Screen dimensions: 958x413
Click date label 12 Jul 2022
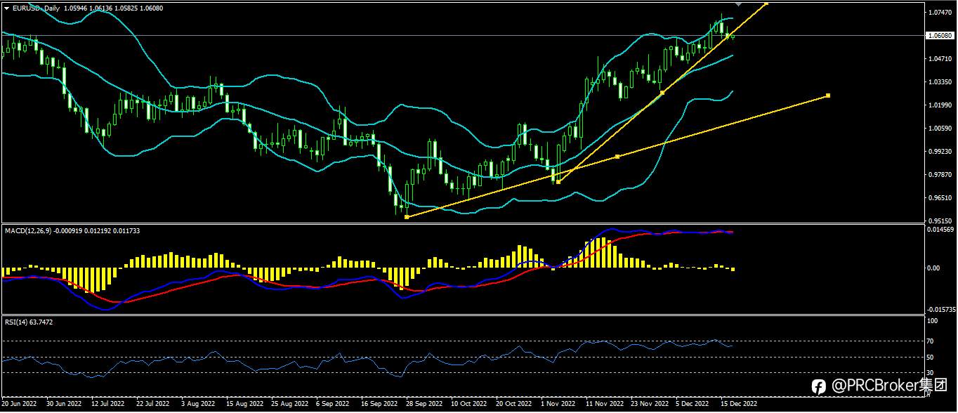109,405
